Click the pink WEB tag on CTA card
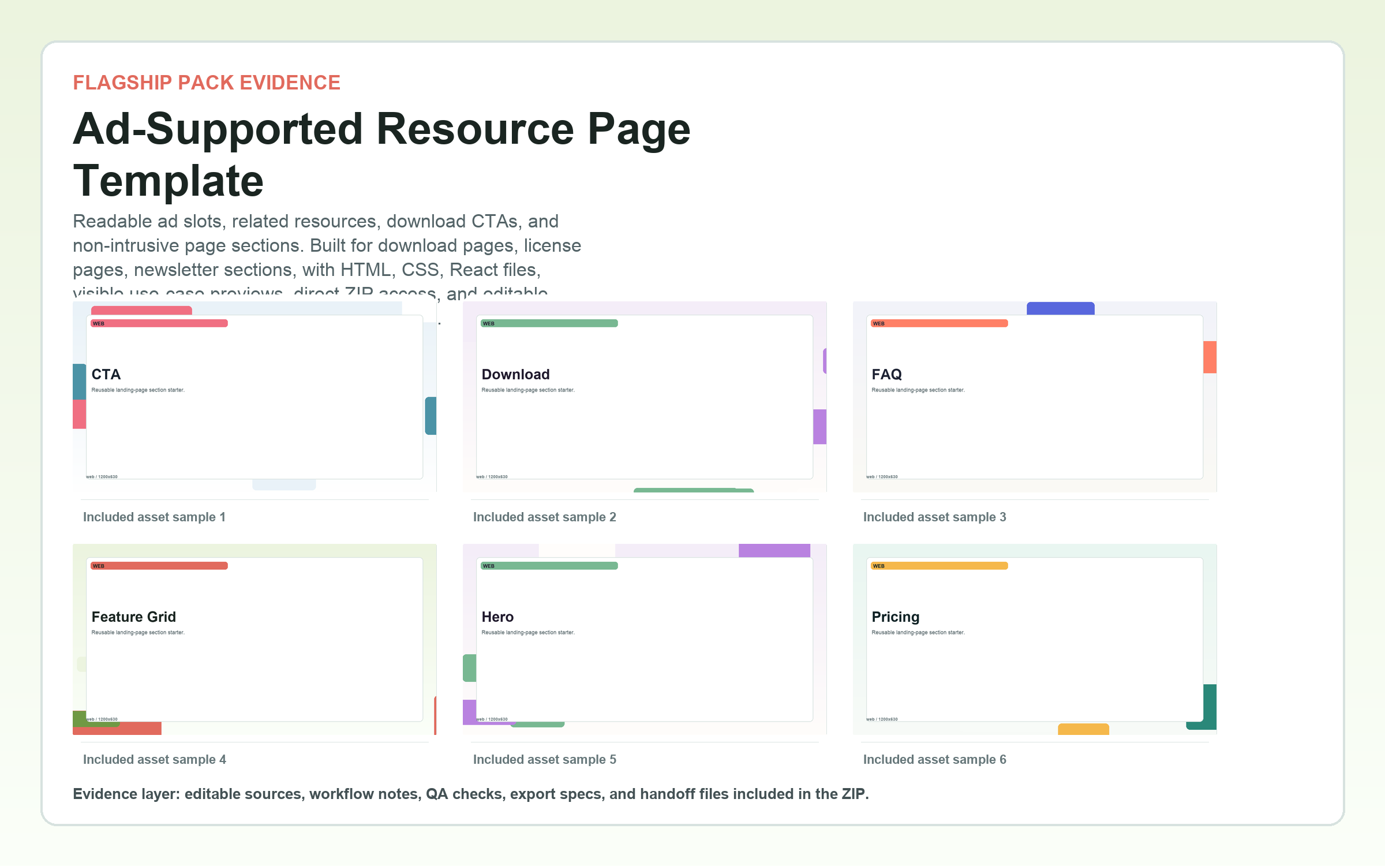Image resolution: width=1385 pixels, height=866 pixels. click(x=159, y=323)
